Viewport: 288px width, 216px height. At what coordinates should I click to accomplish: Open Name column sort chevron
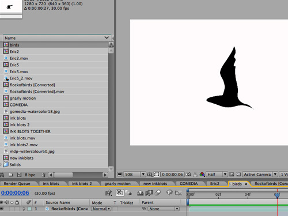point(107,37)
